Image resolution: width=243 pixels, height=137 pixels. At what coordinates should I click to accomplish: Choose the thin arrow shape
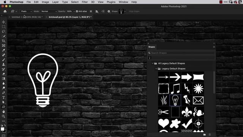164,77
